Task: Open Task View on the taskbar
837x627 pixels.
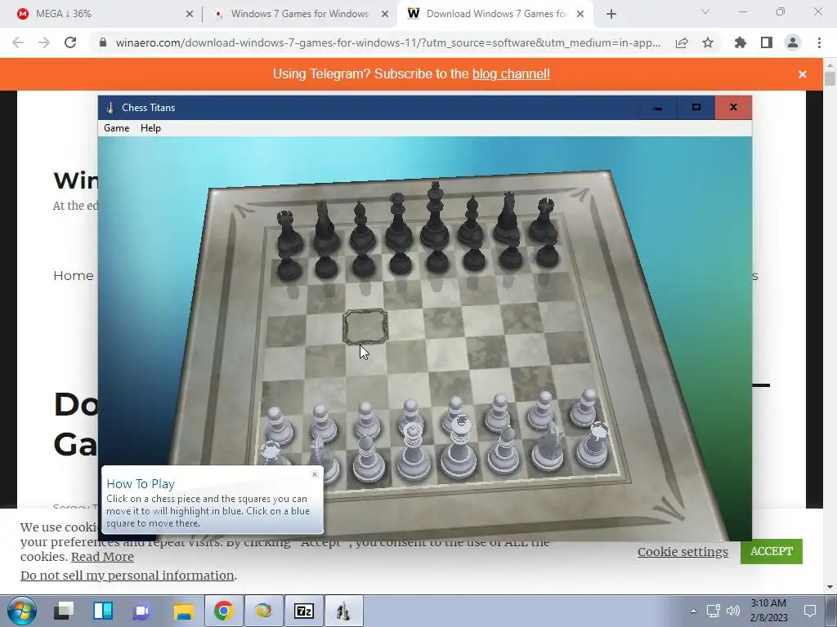Action: pos(64,611)
